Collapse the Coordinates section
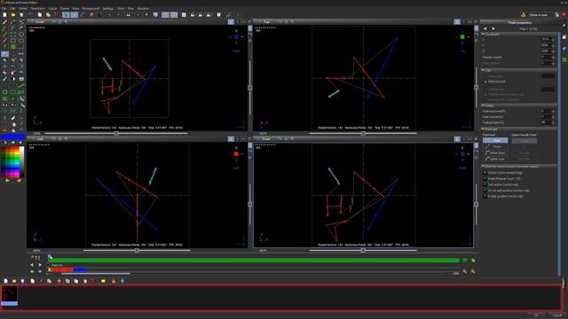 483,35
